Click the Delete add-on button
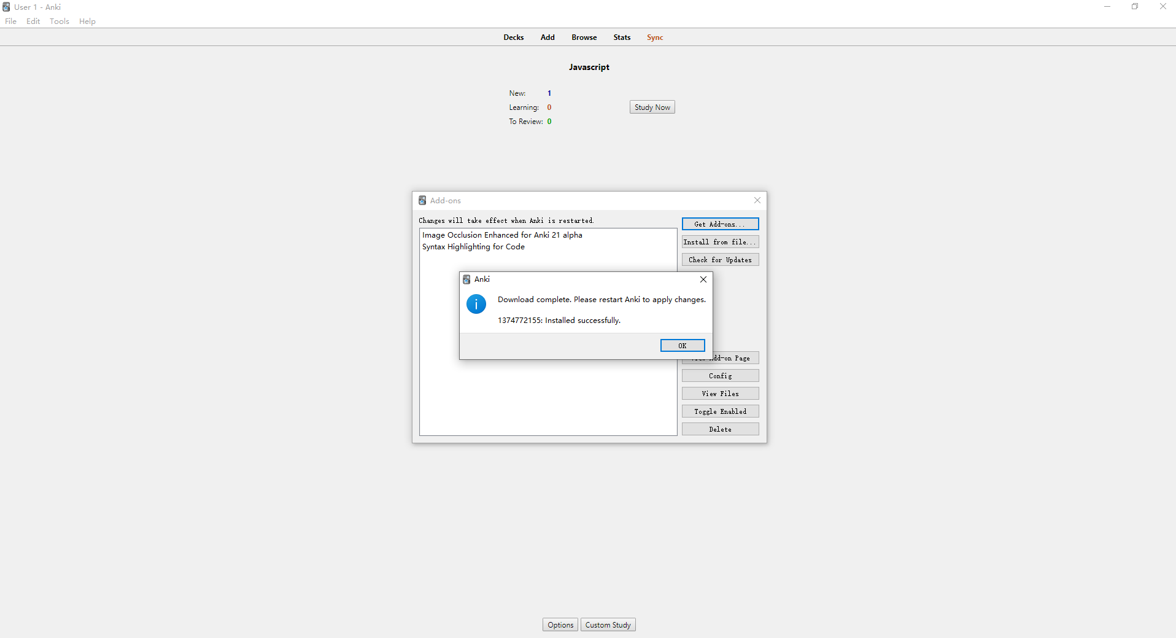Image resolution: width=1176 pixels, height=638 pixels. click(x=720, y=429)
